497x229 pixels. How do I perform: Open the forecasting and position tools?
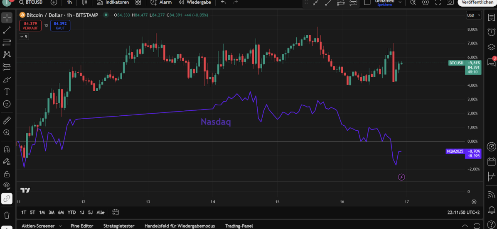coord(7,67)
